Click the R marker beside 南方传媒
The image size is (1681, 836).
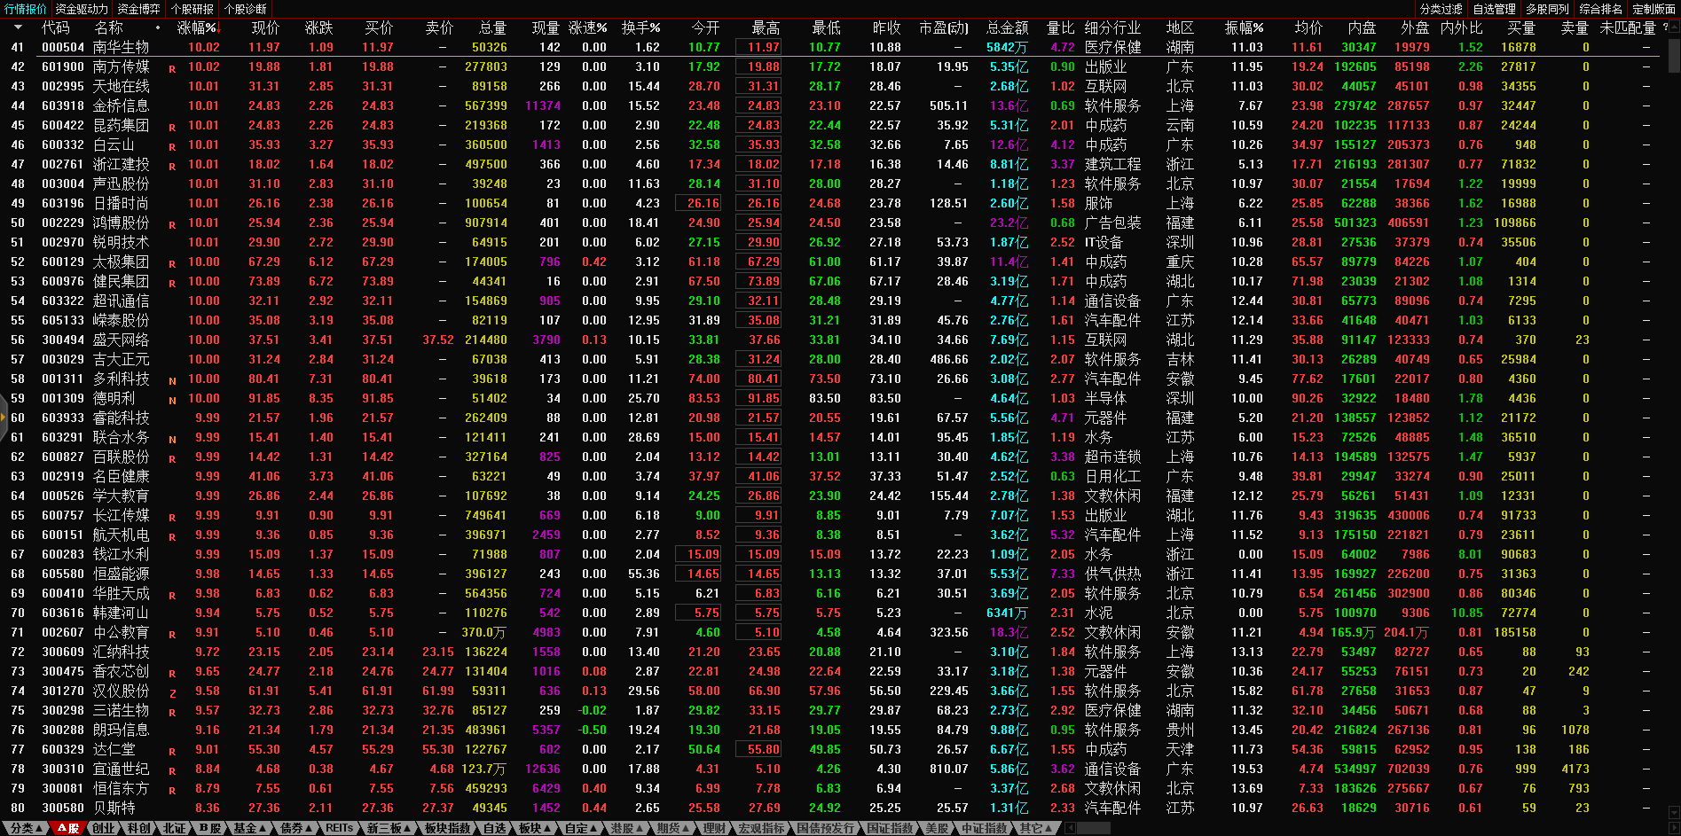pos(172,68)
